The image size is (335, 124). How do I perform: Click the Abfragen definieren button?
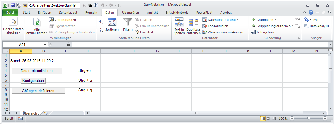click(38, 91)
